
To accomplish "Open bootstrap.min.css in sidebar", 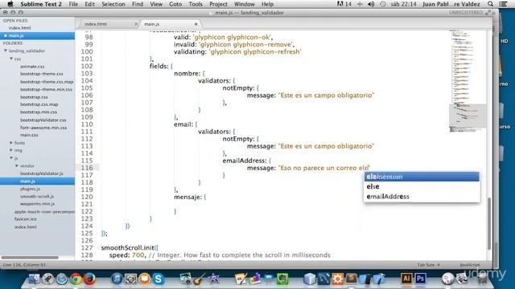I will click(x=39, y=112).
